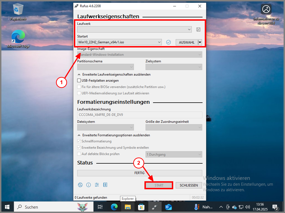Show hidden tray icons chevron
The image size is (285, 213).
coord(221,207)
